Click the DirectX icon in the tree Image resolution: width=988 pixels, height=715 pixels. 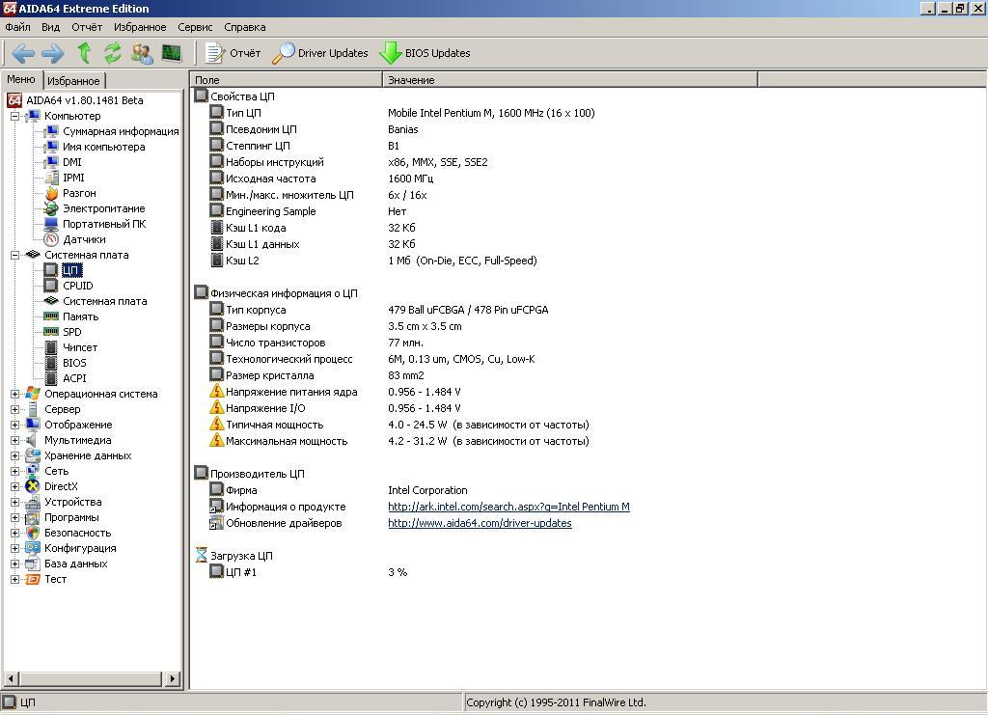pyautogui.click(x=33, y=486)
